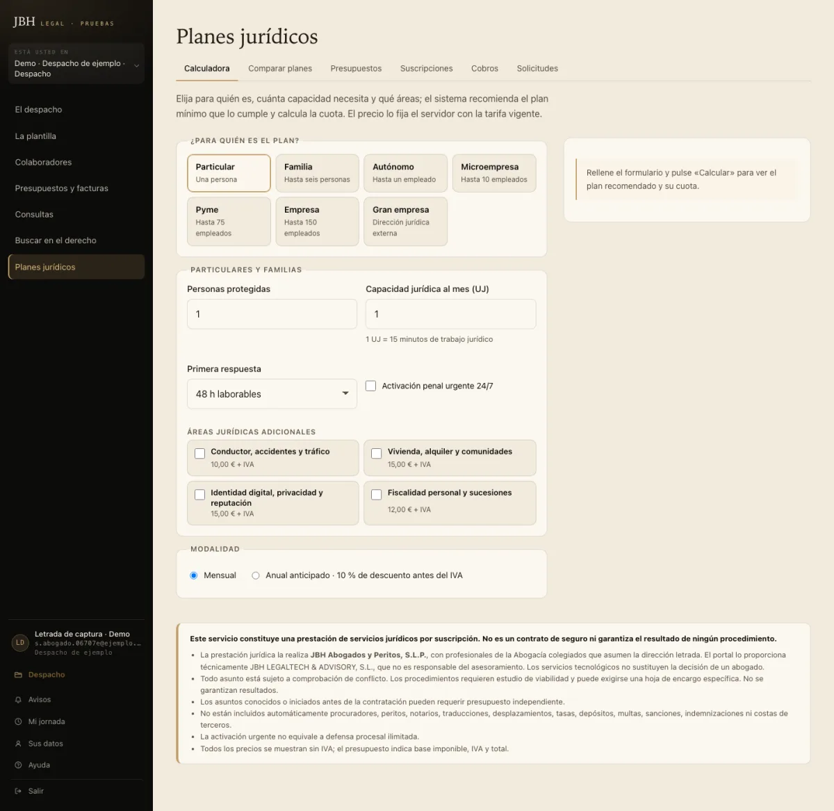Click the Sus datos person icon

tap(18, 744)
